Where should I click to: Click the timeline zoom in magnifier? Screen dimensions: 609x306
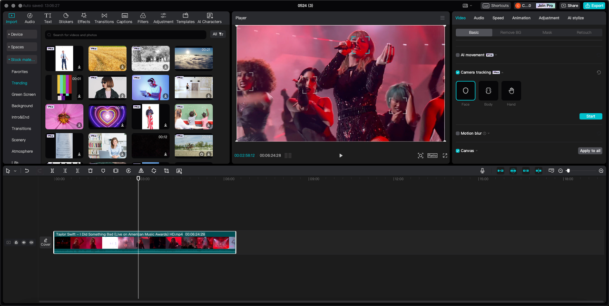[x=601, y=171]
